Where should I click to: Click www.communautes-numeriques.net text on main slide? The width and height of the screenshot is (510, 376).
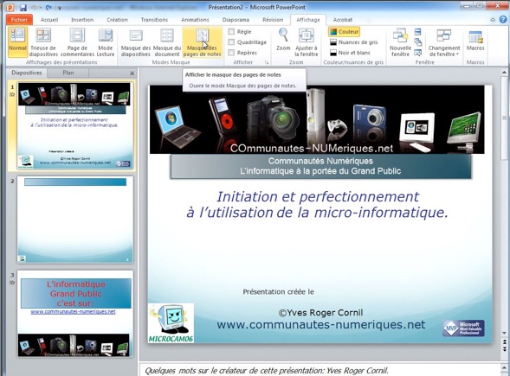click(320, 324)
